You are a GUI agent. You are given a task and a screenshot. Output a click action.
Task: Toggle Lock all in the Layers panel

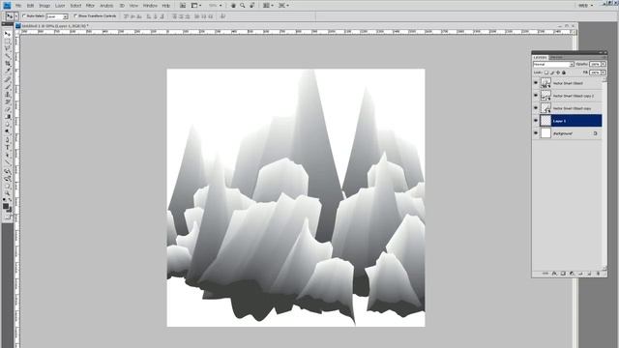[564, 72]
